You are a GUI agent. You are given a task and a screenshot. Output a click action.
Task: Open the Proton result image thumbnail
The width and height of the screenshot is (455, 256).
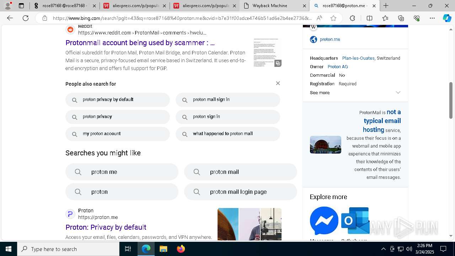[x=249, y=224]
